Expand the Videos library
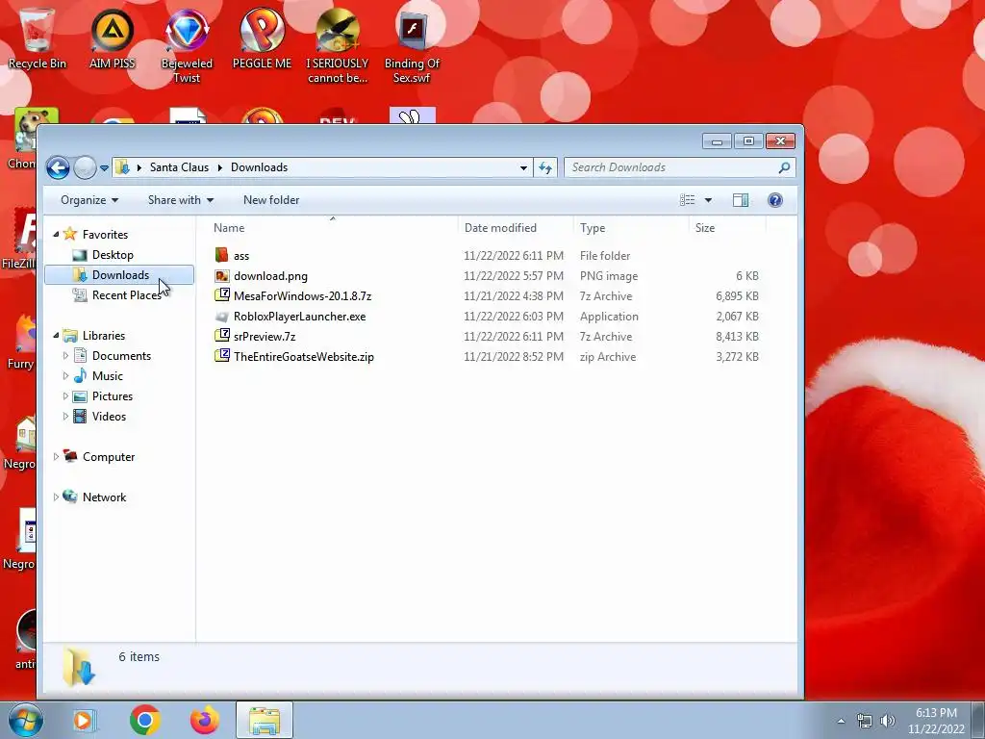The height and width of the screenshot is (739, 985). click(65, 416)
